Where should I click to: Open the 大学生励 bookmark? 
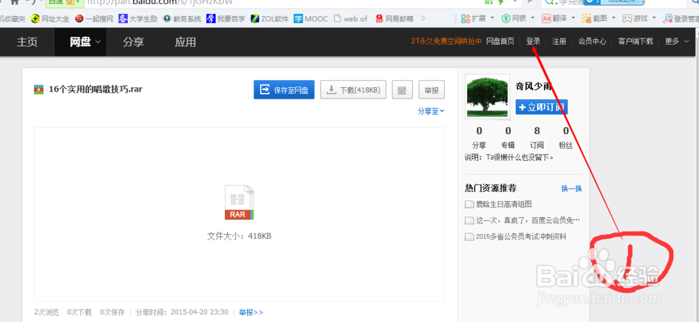(x=138, y=19)
